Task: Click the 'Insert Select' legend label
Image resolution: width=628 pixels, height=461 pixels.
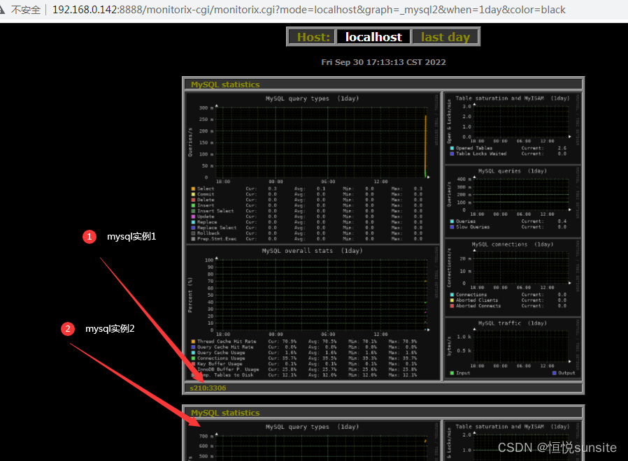Action: tap(215, 211)
